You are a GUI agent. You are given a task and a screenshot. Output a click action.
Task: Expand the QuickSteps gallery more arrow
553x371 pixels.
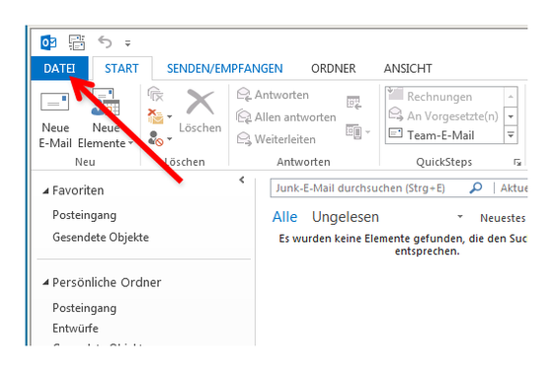[x=511, y=135]
